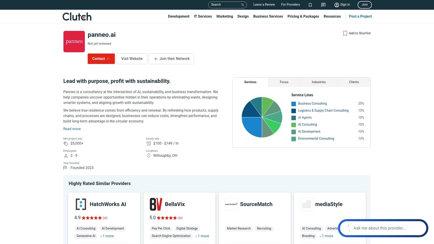Click the min project size tag icon

(x=66, y=144)
